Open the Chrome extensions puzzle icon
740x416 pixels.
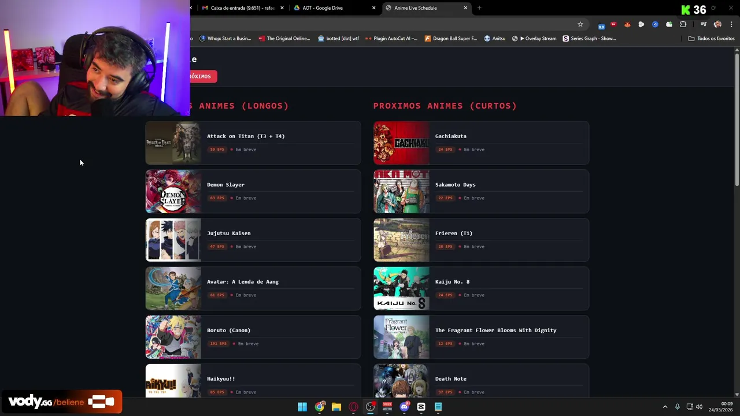(683, 24)
